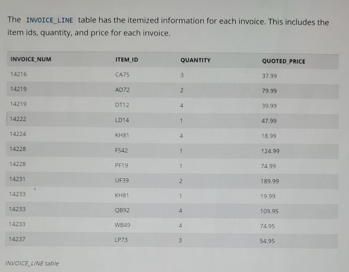Click quoted price 189.99 cell
This screenshot has height=272, width=349.
270,181
